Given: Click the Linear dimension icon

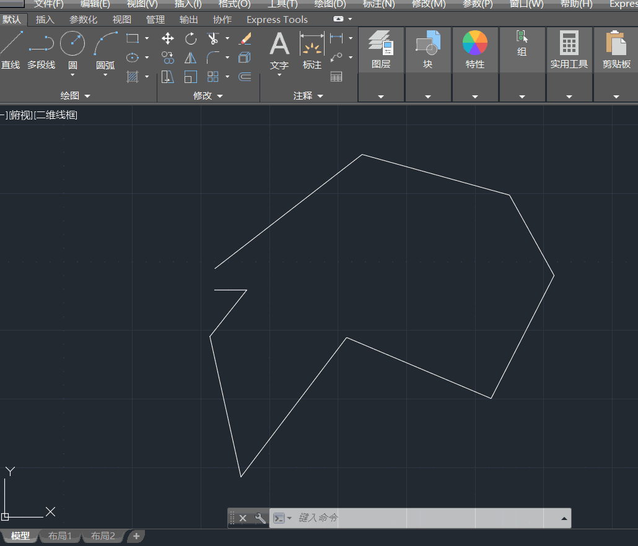Looking at the screenshot, I should (x=336, y=38).
